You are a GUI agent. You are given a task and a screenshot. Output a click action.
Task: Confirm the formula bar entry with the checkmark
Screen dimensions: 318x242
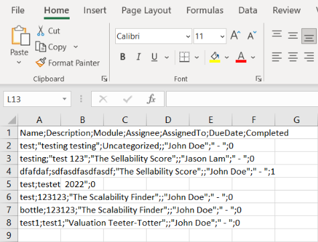click(127, 99)
